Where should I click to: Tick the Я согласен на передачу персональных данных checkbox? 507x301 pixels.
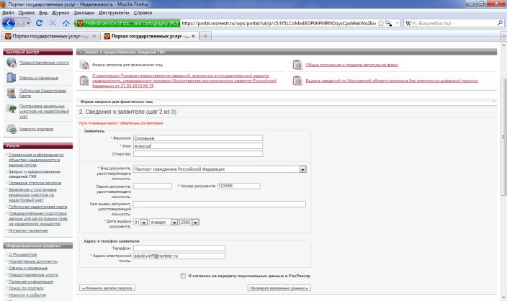coord(183,276)
